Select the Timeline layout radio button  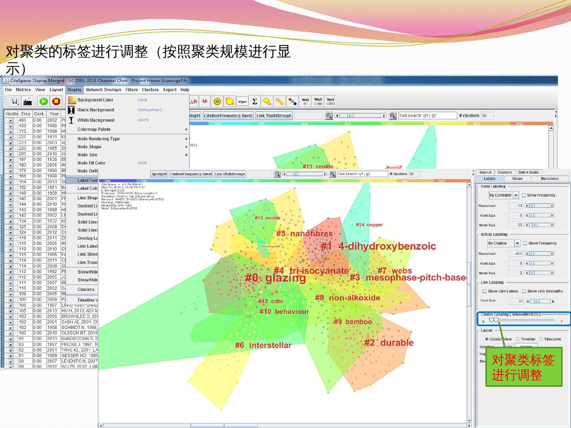click(517, 339)
